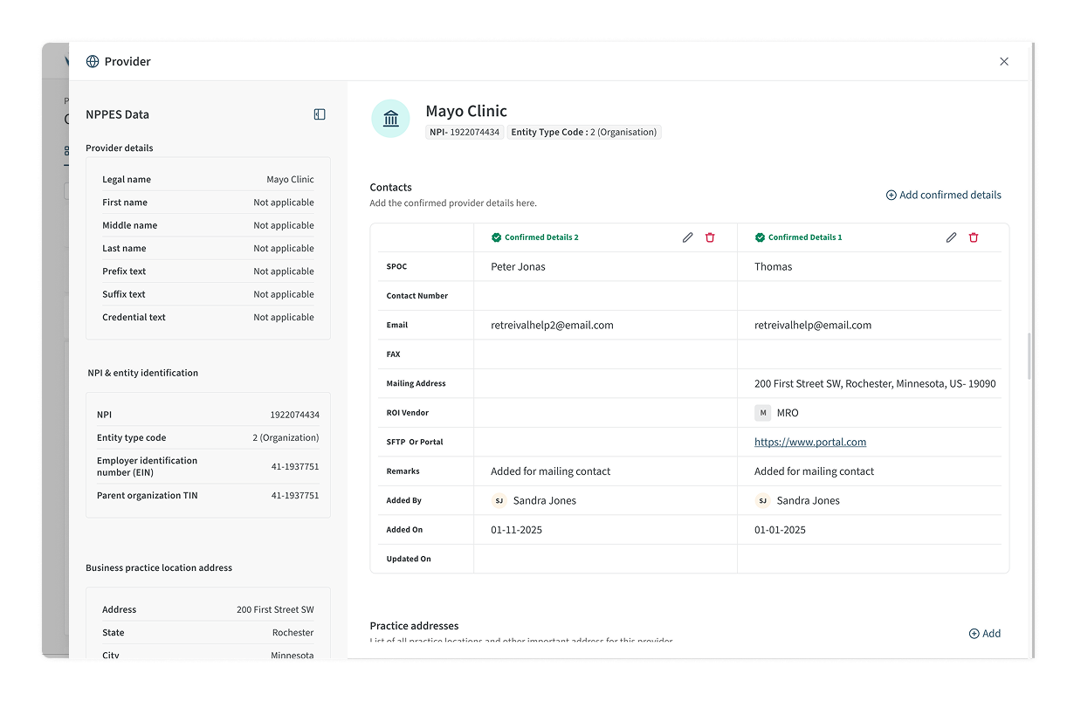This screenshot has width=1074, height=701.
Task: Delete Confirmed Details 1 with trash icon
Action: 974,237
